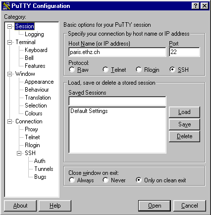
Task: Collapse the Connection category node
Action: 10,122
